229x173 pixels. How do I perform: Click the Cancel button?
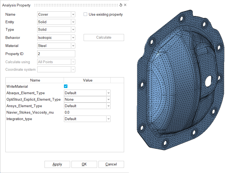(x=111, y=164)
